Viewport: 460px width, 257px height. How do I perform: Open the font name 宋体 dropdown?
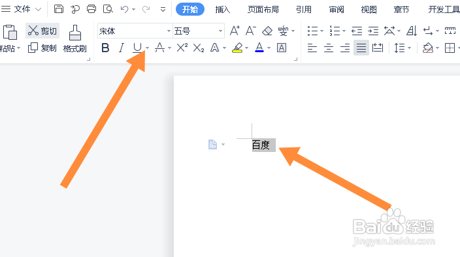(169, 31)
